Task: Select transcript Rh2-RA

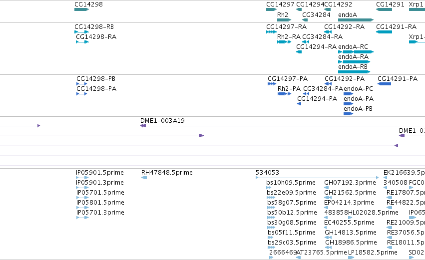Action: click(289, 37)
